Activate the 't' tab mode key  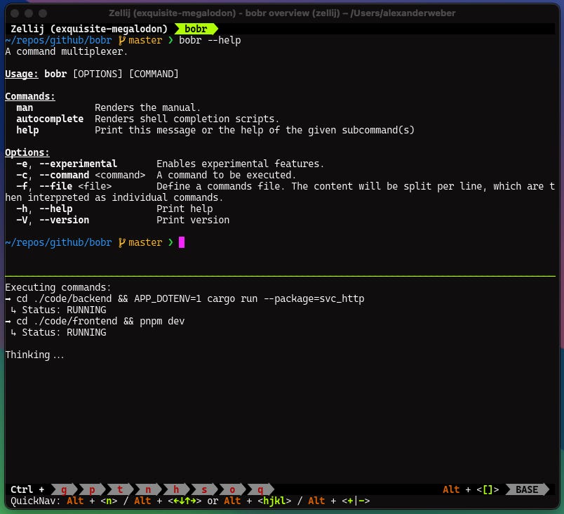(x=120, y=489)
